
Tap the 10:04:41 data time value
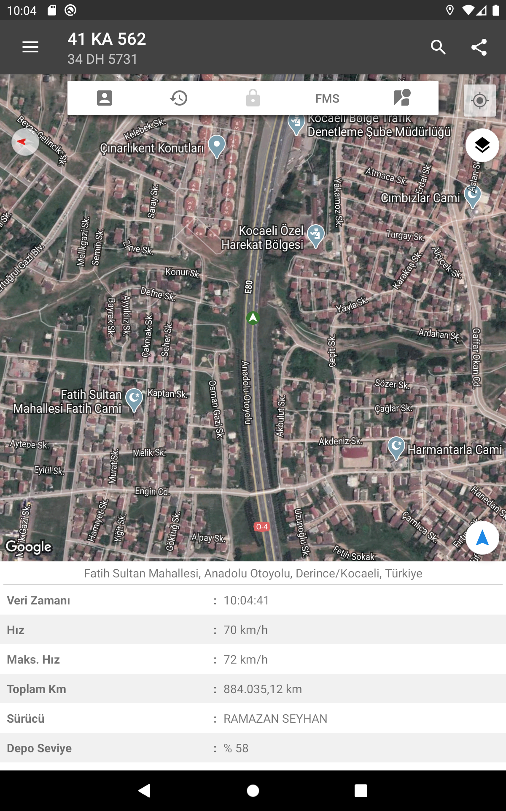click(246, 600)
